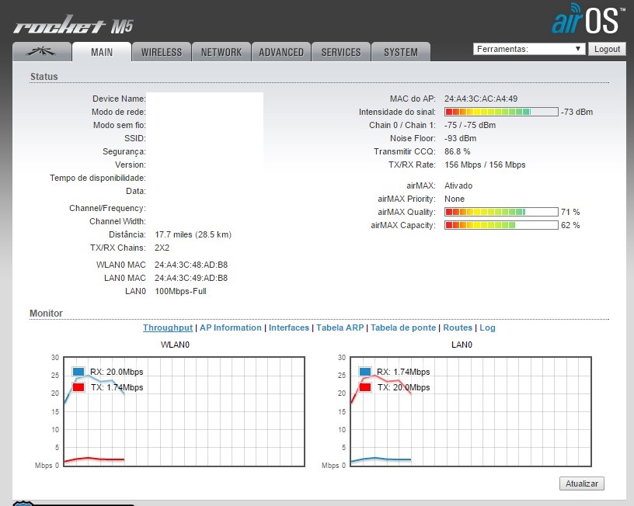Click the WLAN0 throughput graph
Image resolution: width=634 pixels, height=506 pixels.
(184, 411)
